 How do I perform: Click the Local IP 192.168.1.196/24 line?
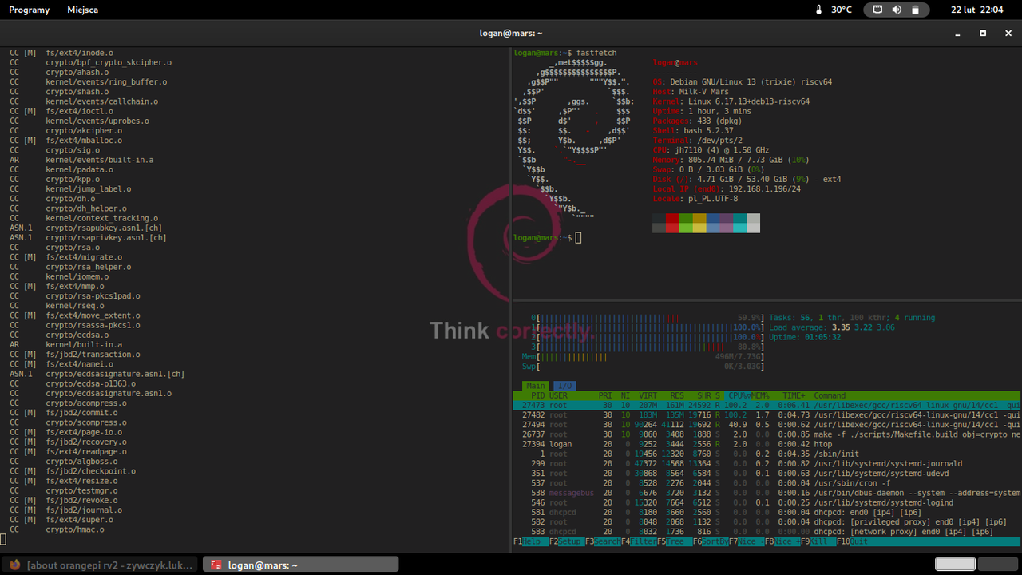tap(727, 189)
